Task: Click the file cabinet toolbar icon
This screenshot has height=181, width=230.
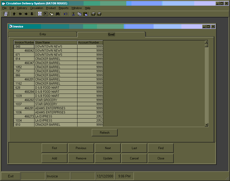Action: 6,14
